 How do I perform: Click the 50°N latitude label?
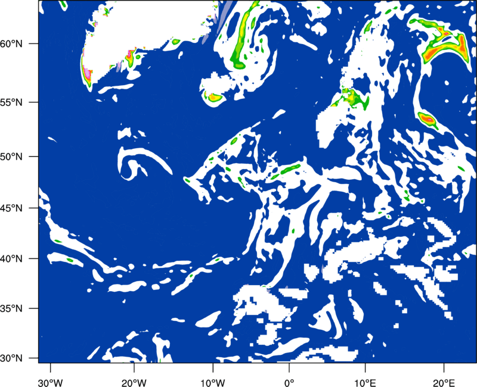pyautogui.click(x=11, y=157)
